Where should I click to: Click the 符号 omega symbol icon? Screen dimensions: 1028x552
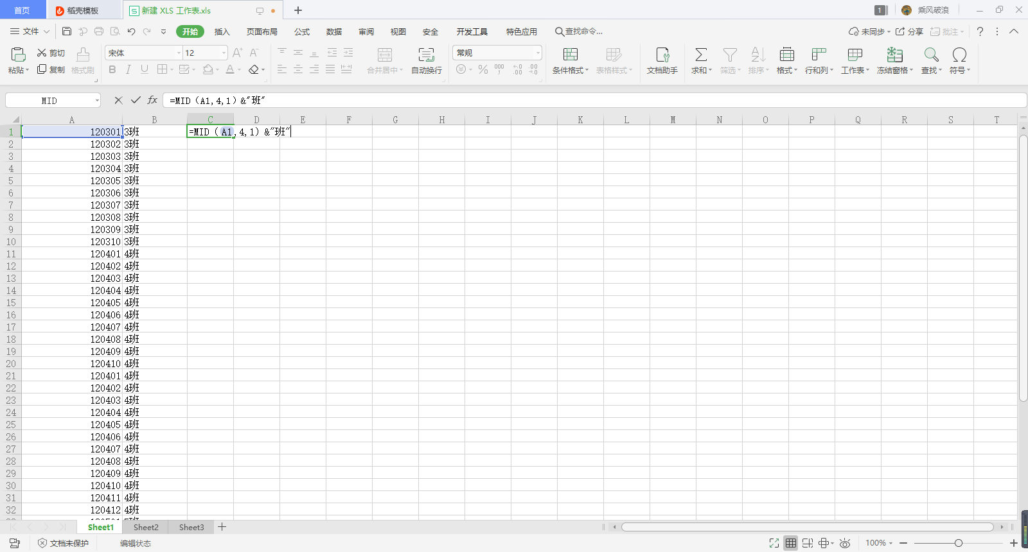click(x=959, y=55)
